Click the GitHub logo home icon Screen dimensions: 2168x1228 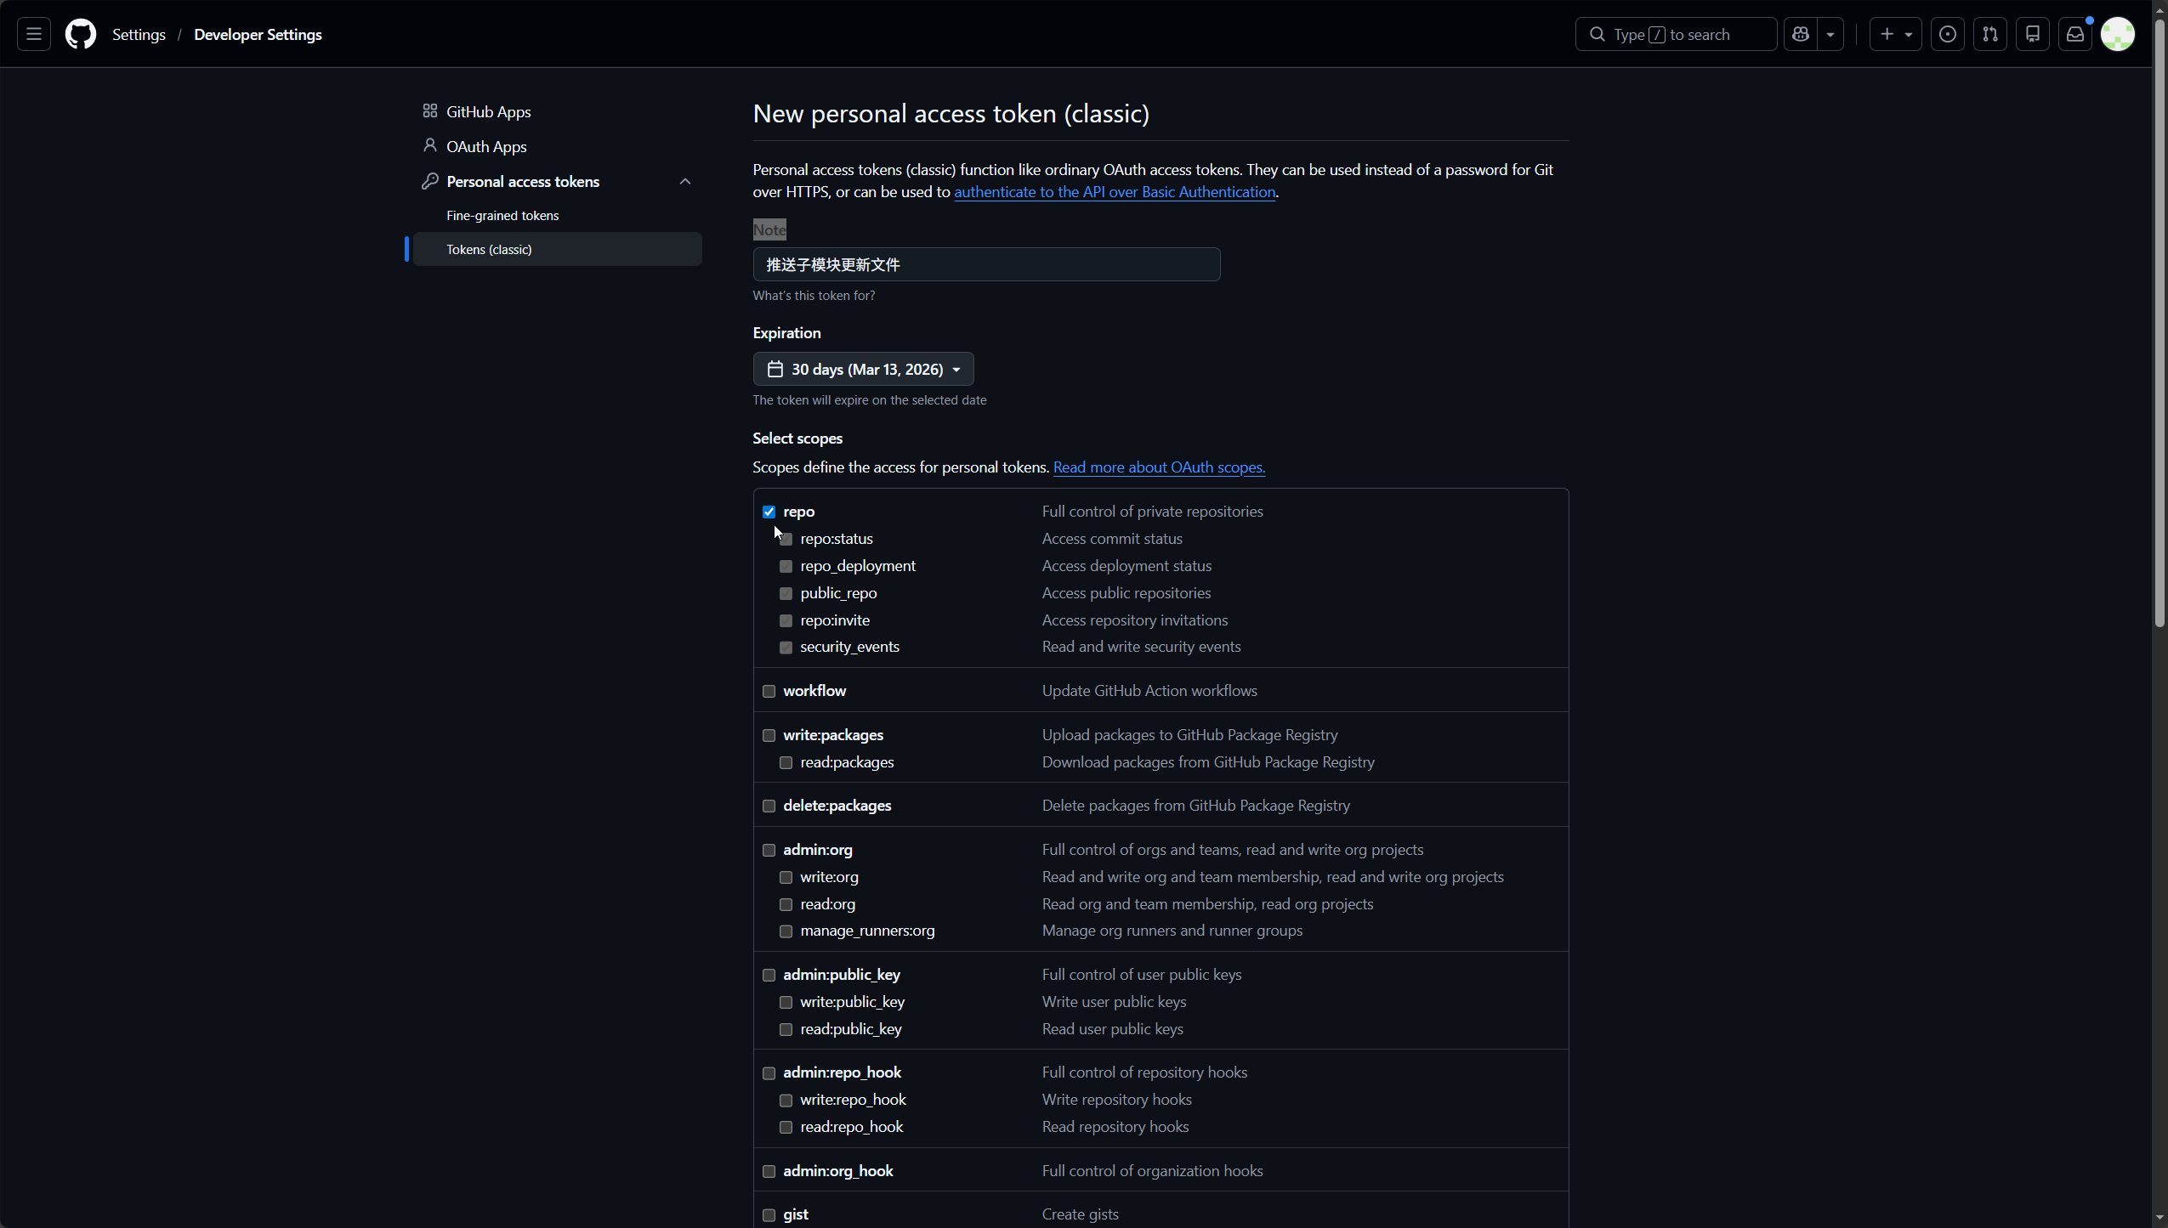[x=81, y=34]
